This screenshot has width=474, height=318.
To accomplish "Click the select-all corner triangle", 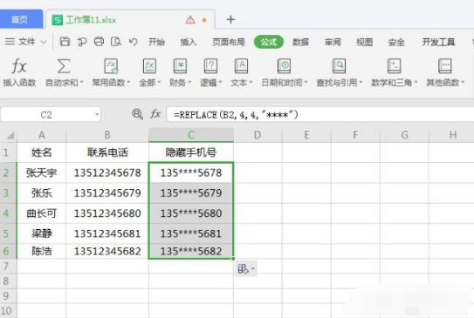I will 10,135.
